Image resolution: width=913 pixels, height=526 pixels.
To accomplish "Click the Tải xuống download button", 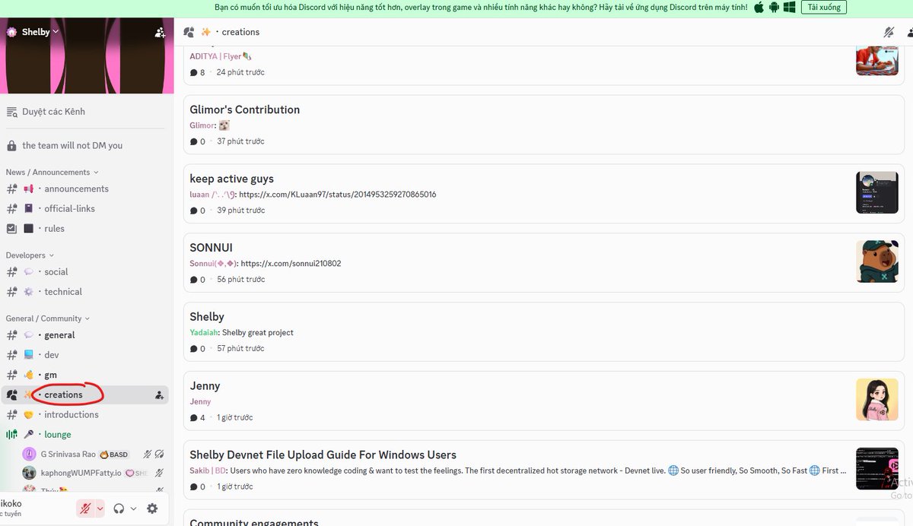I will (823, 8).
